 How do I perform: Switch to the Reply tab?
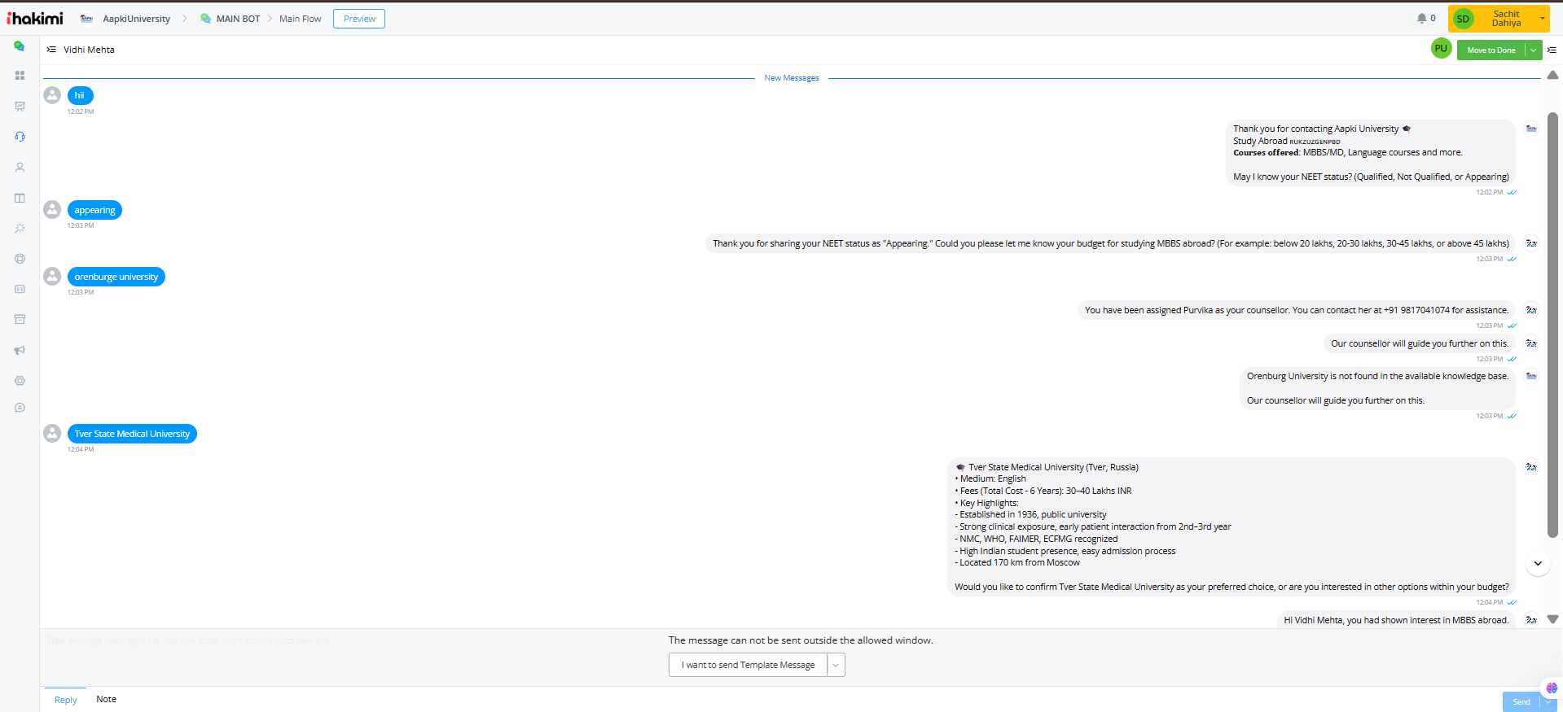click(65, 700)
